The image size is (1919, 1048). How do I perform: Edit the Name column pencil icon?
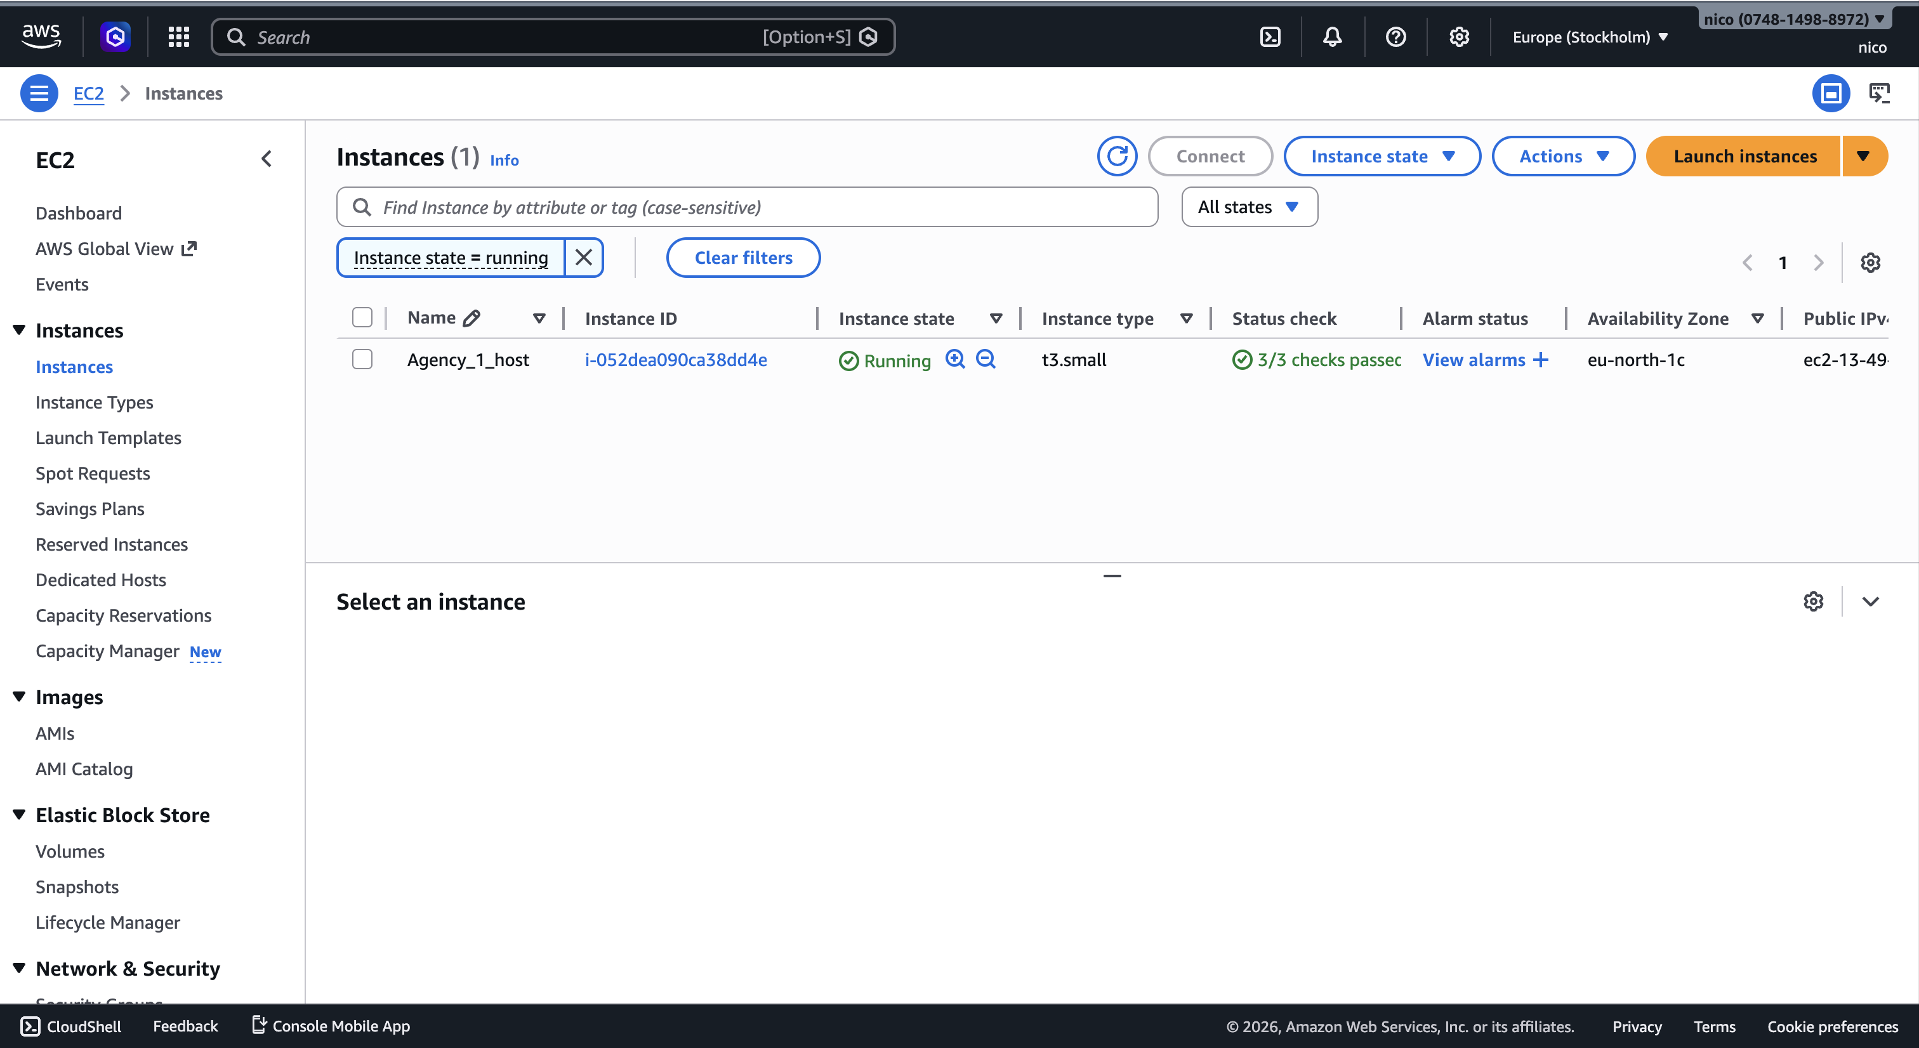(472, 319)
